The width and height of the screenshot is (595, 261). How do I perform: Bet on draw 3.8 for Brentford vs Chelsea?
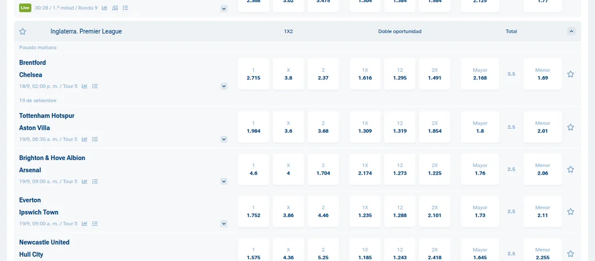[288, 74]
